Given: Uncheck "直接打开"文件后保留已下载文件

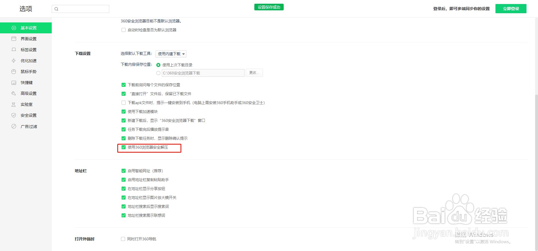Looking at the screenshot, I should coord(124,94).
